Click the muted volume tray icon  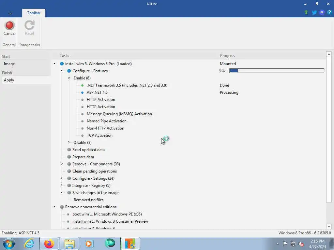coord(301,244)
